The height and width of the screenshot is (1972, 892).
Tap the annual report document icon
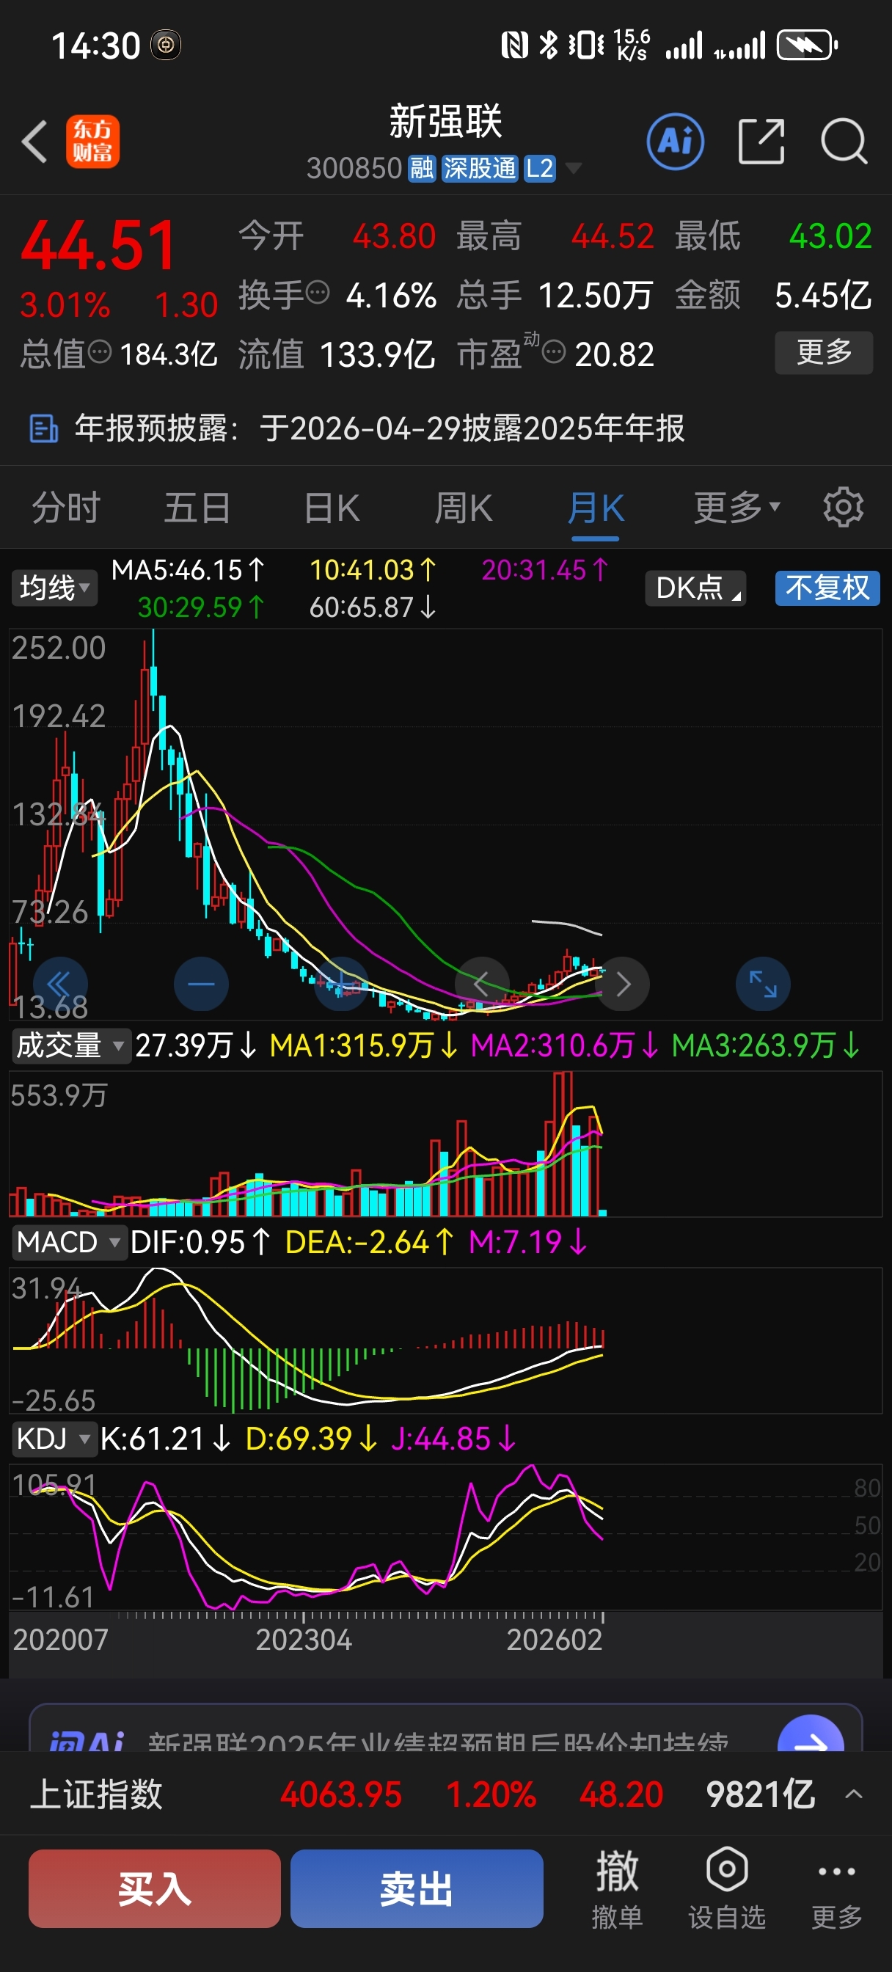(x=43, y=428)
